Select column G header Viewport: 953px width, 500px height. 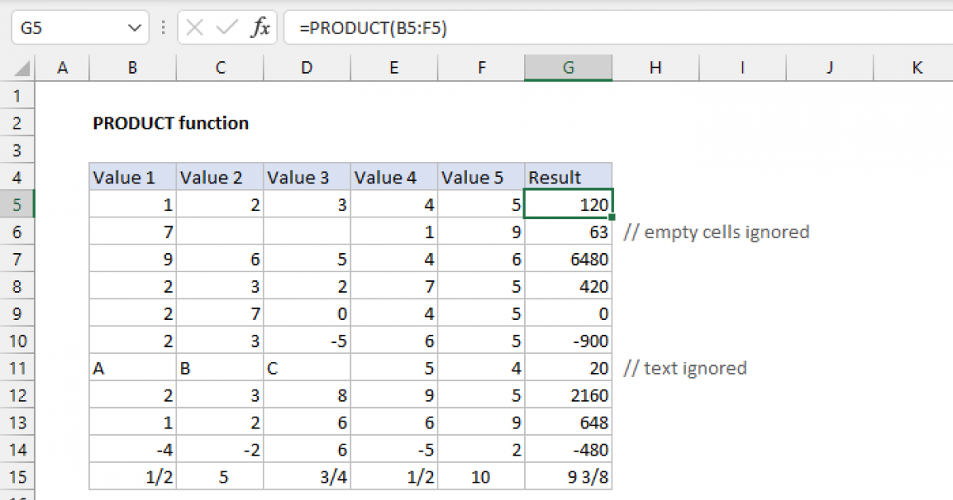568,67
